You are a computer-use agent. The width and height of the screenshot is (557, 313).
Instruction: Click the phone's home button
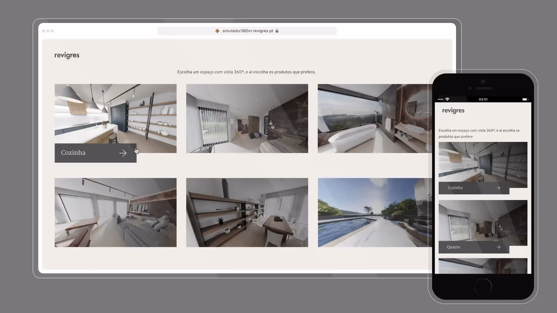483,287
